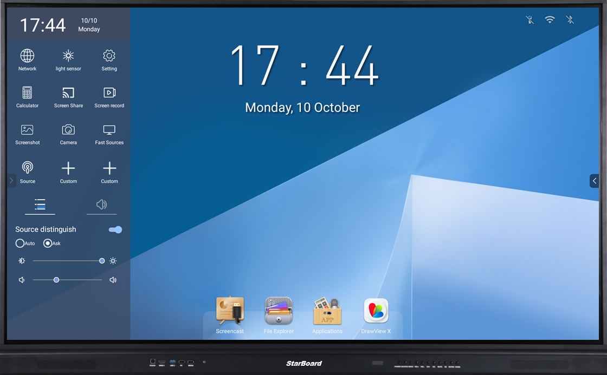Switch to the settings list tab
The height and width of the screenshot is (375, 607).
point(40,205)
